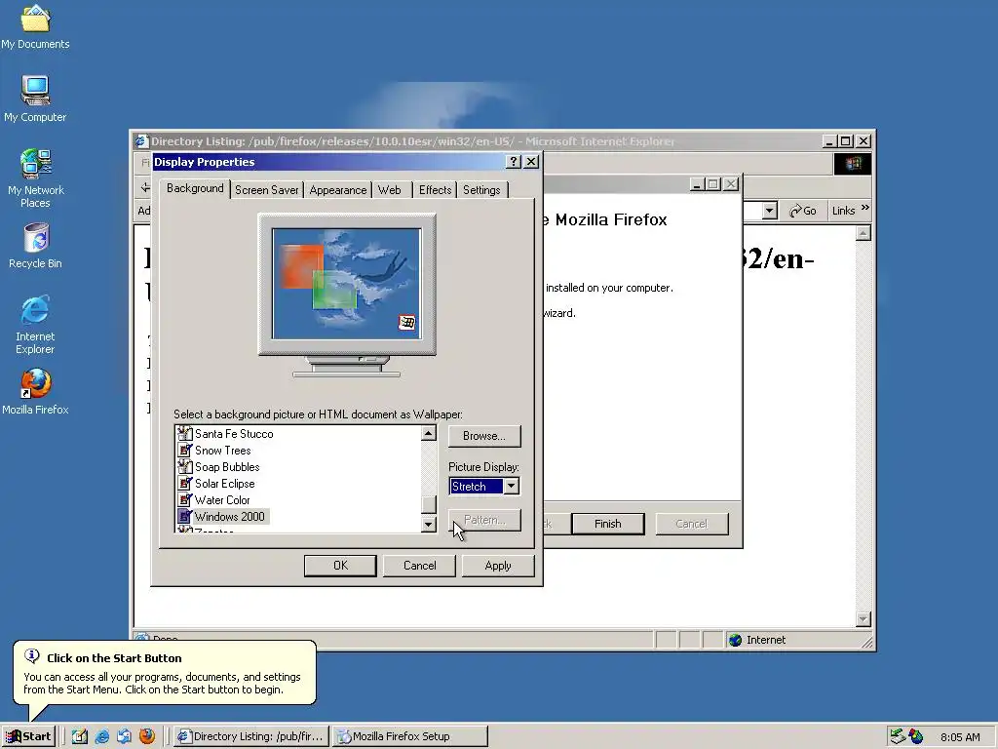Click the colorful system tray icon beside clock
The width and height of the screenshot is (998, 749).
(x=916, y=736)
